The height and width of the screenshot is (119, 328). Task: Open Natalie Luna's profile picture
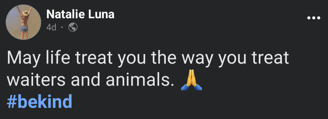[23, 22]
